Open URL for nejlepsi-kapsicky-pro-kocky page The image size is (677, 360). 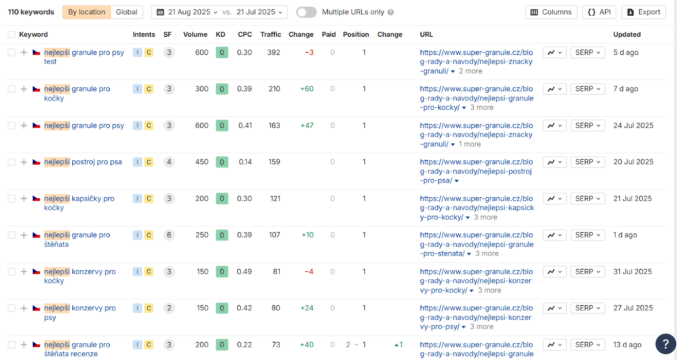coord(477,208)
